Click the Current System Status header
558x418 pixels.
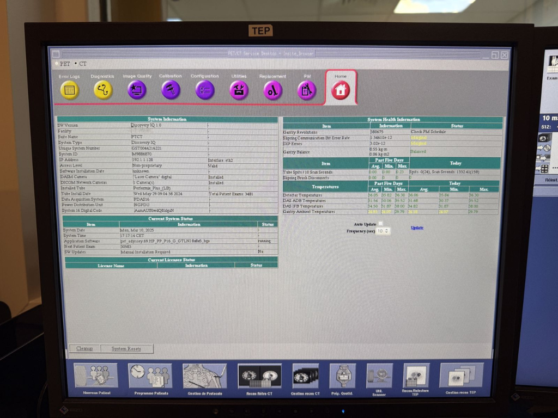(x=171, y=219)
